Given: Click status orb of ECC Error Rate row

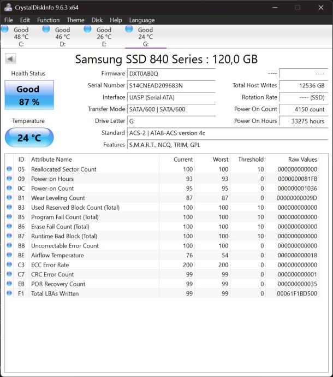Looking at the screenshot, I should click(x=9, y=264).
